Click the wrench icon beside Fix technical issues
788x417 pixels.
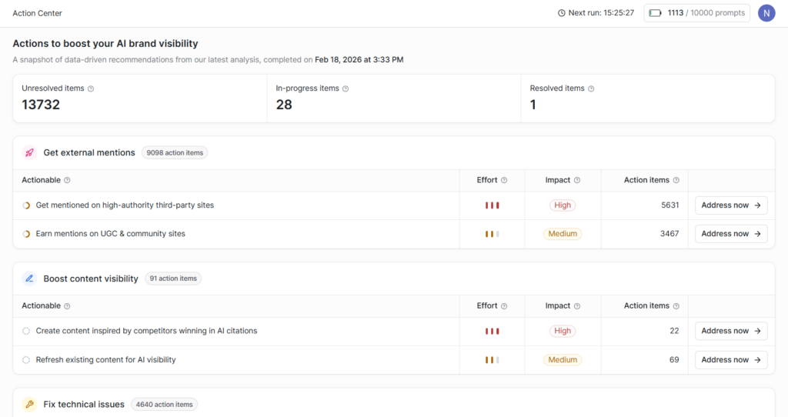pyautogui.click(x=29, y=404)
